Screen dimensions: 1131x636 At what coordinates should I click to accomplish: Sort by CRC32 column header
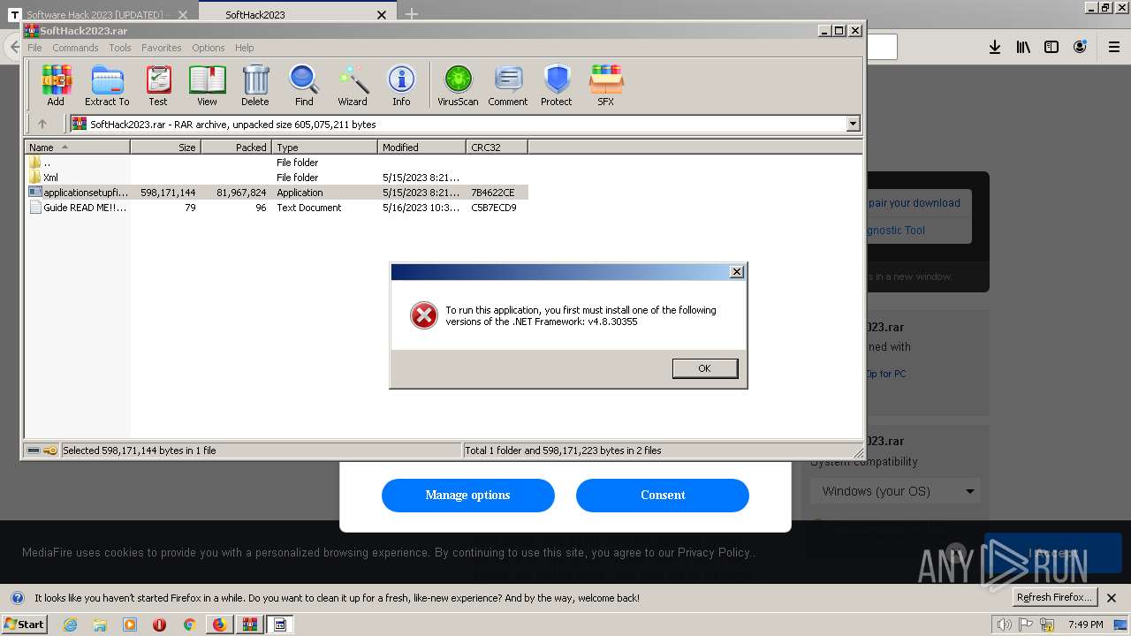pos(497,148)
